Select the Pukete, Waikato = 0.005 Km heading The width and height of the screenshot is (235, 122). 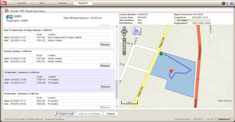pyautogui.click(x=18, y=51)
